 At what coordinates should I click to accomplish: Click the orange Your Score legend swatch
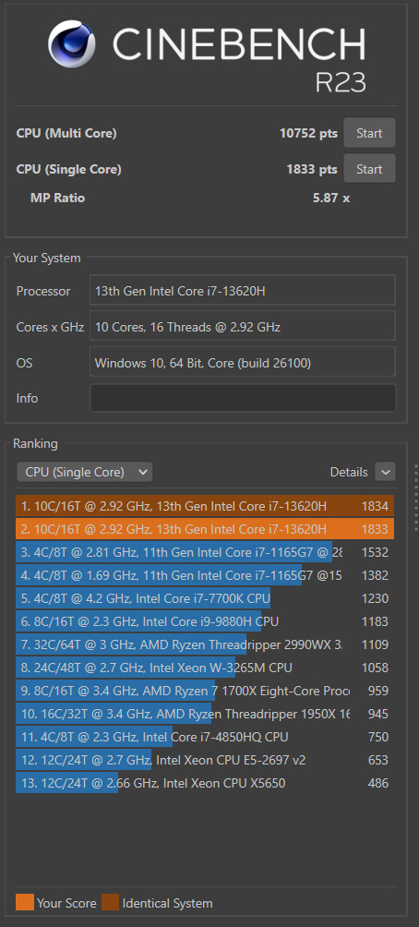(25, 903)
